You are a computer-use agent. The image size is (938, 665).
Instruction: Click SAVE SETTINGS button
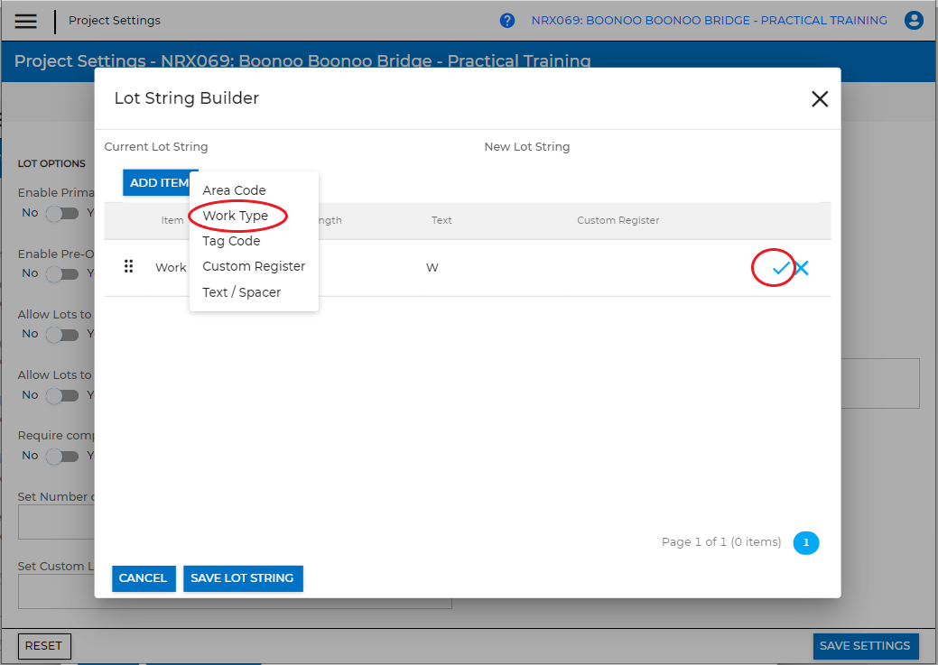[x=865, y=646]
